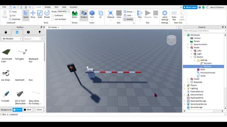This screenshot has width=227, height=127.
Task: Insert the ZiU 9 1017 model
Action: 21,98
